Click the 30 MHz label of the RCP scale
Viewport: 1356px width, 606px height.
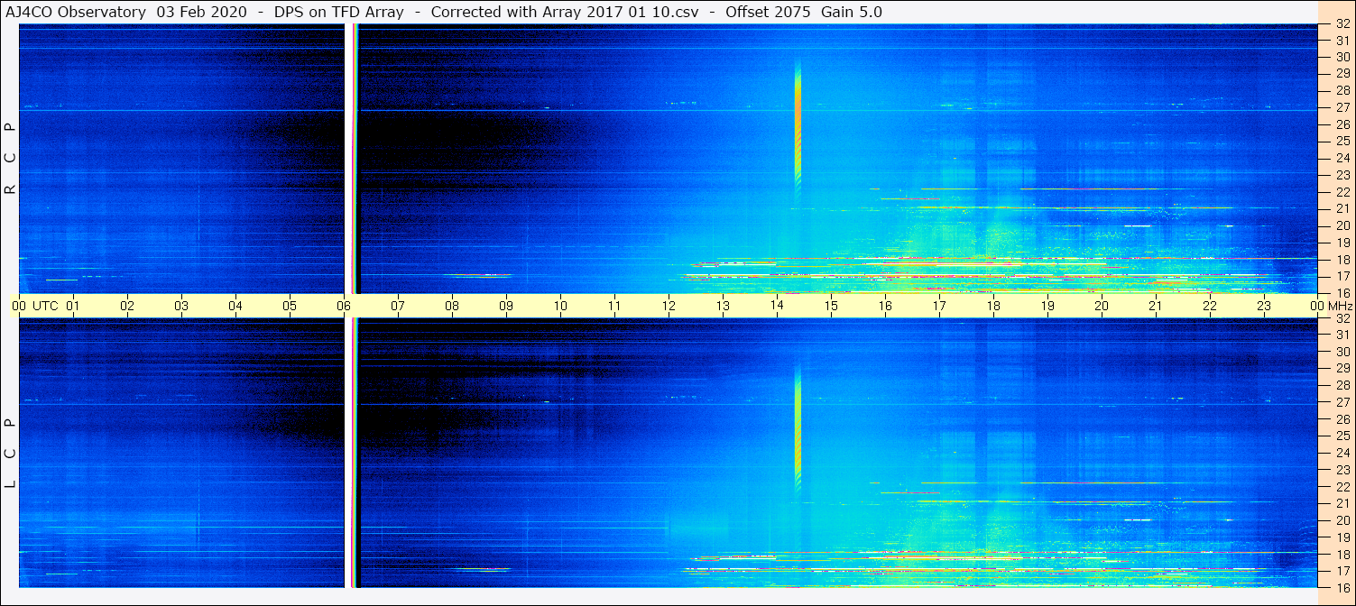click(1342, 56)
